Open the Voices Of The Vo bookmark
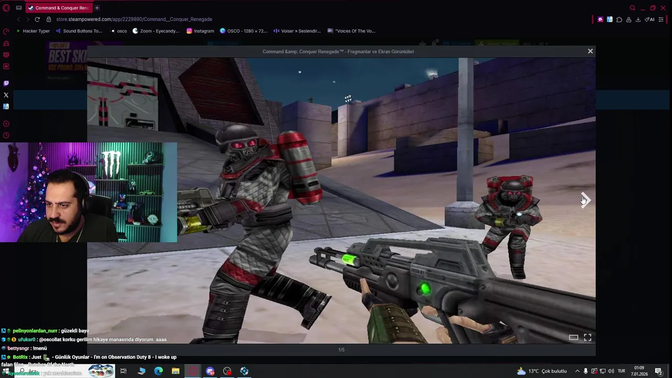This screenshot has width=672, height=378. tap(351, 31)
